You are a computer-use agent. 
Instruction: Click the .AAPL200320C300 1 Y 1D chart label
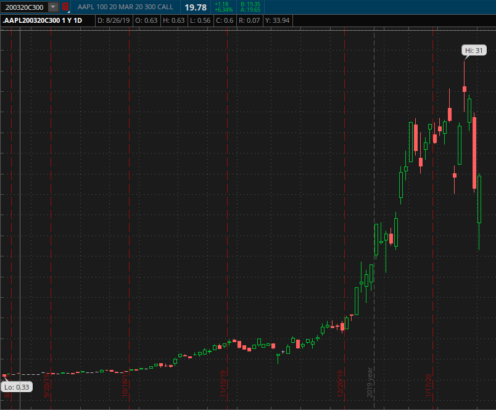point(43,20)
